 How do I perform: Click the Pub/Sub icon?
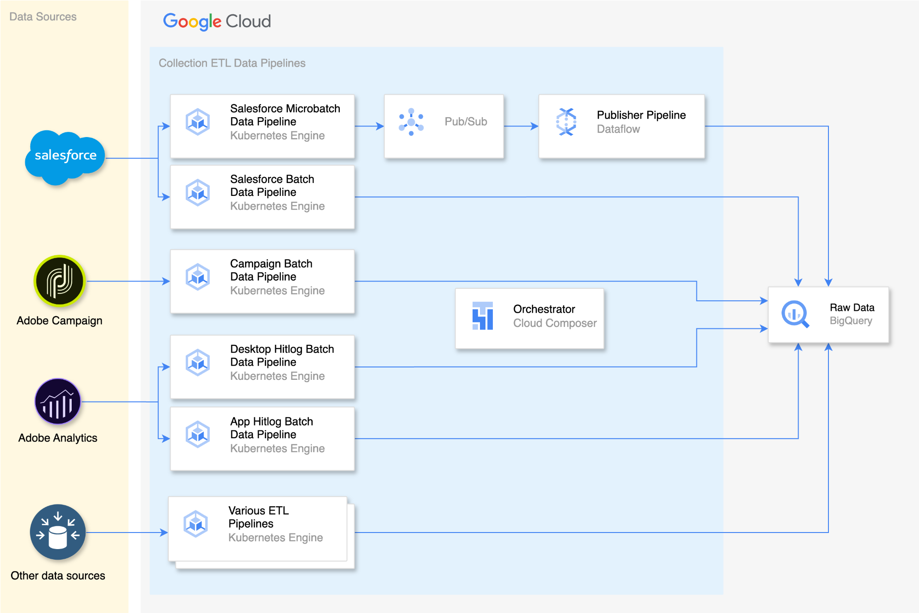pyautogui.click(x=411, y=122)
